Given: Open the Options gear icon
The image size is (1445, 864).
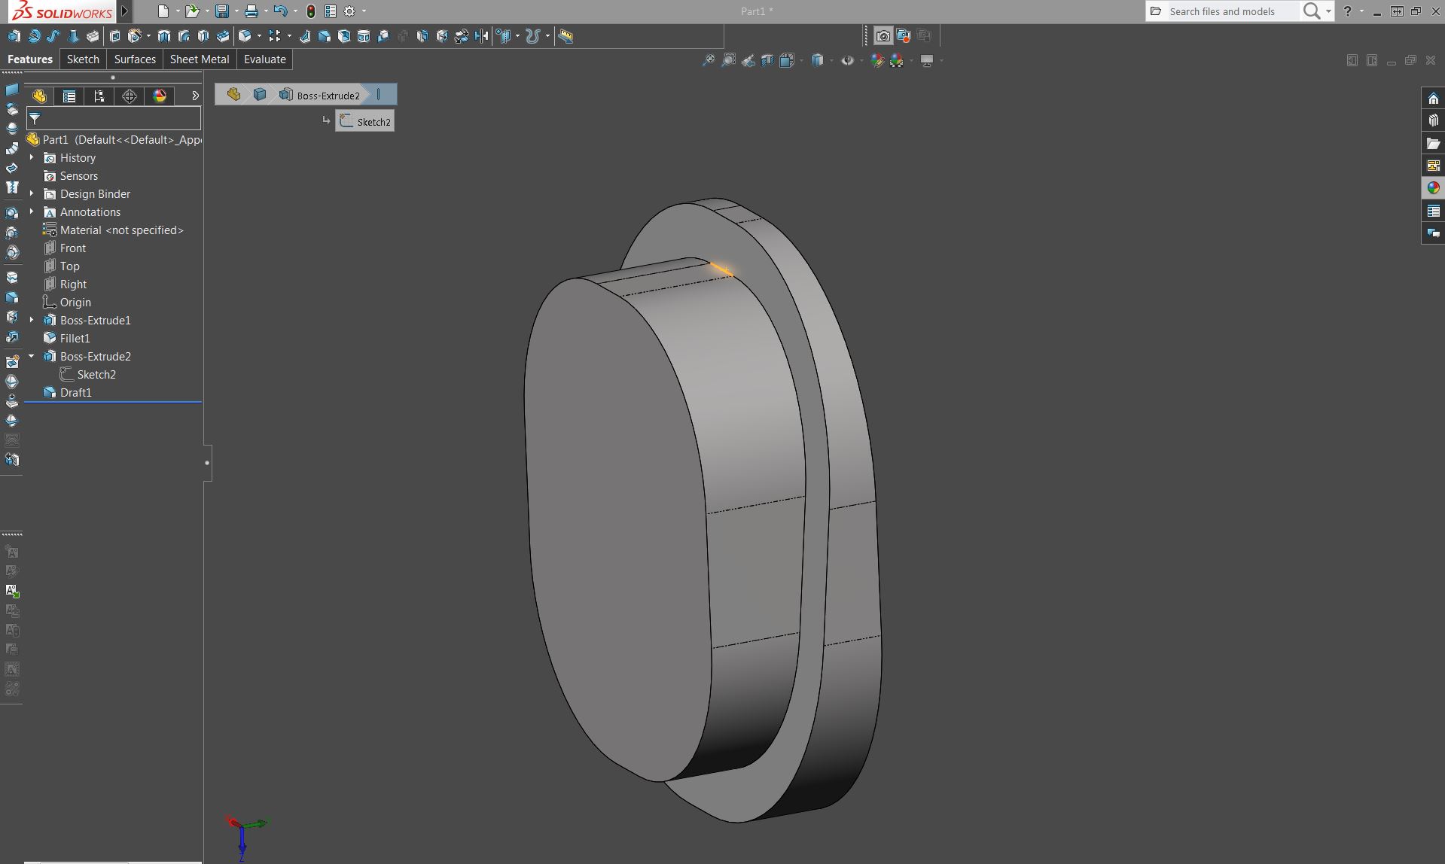Looking at the screenshot, I should click(349, 11).
